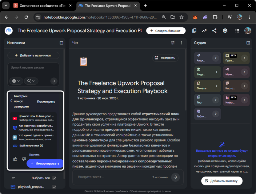Click the browser address bar URL
The height and width of the screenshot is (194, 256).
pos(100,17)
